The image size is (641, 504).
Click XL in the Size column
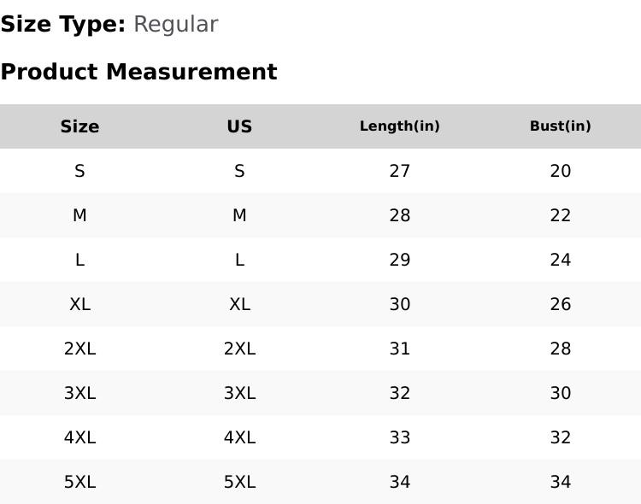tap(79, 304)
